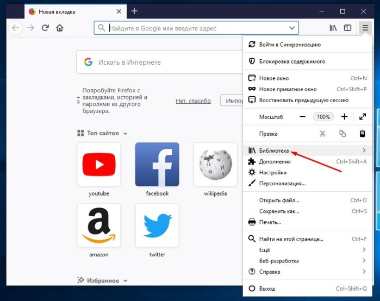Image resolution: width=380 pixels, height=301 pixels.
Task: Reload the current page
Action: pyautogui.click(x=45, y=28)
